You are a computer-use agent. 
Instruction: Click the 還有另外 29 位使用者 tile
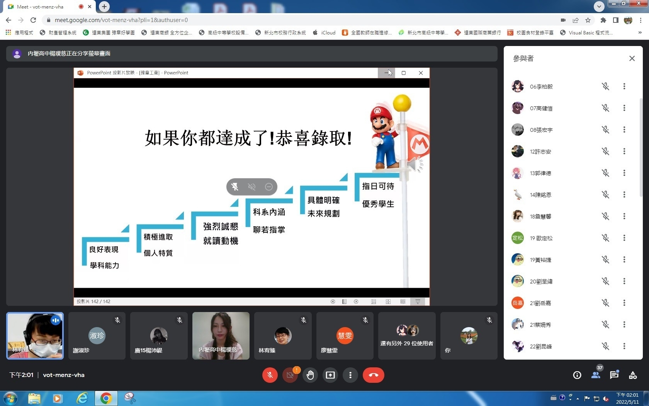[x=407, y=336]
